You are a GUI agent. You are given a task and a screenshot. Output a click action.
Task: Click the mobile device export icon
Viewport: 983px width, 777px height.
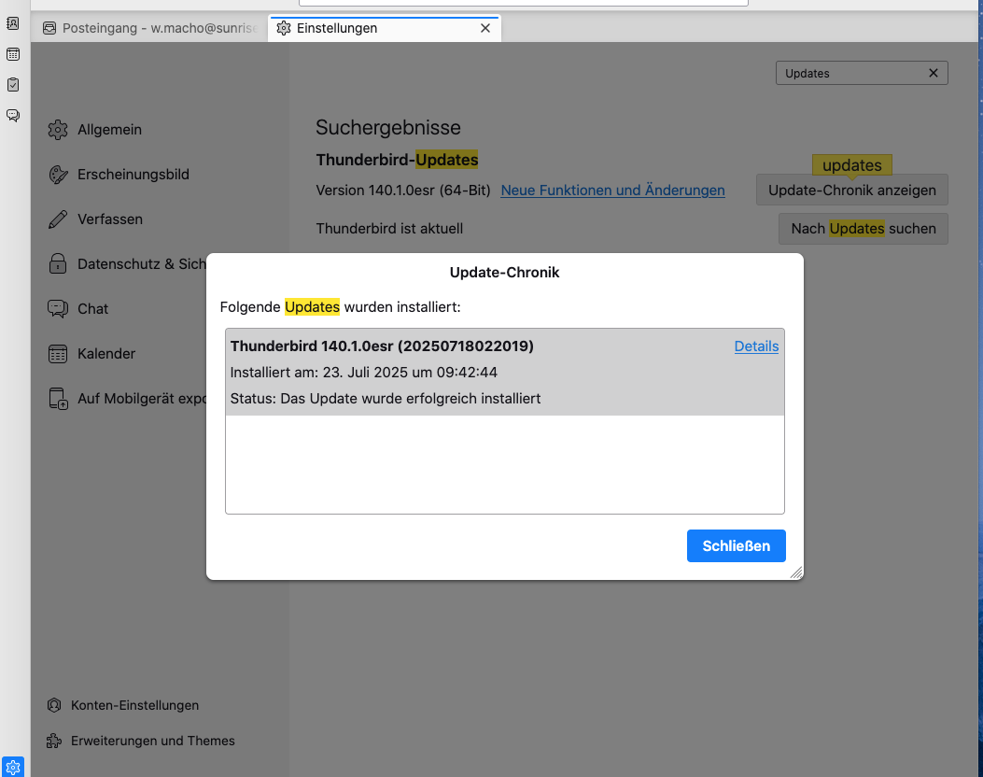pyautogui.click(x=58, y=399)
